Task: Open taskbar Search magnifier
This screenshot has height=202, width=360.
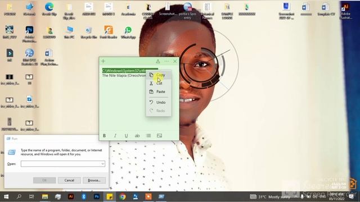Action: pyautogui.click(x=19, y=196)
